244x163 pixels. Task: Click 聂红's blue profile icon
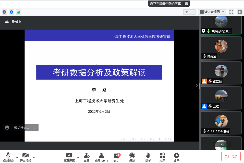click(x=204, y=106)
